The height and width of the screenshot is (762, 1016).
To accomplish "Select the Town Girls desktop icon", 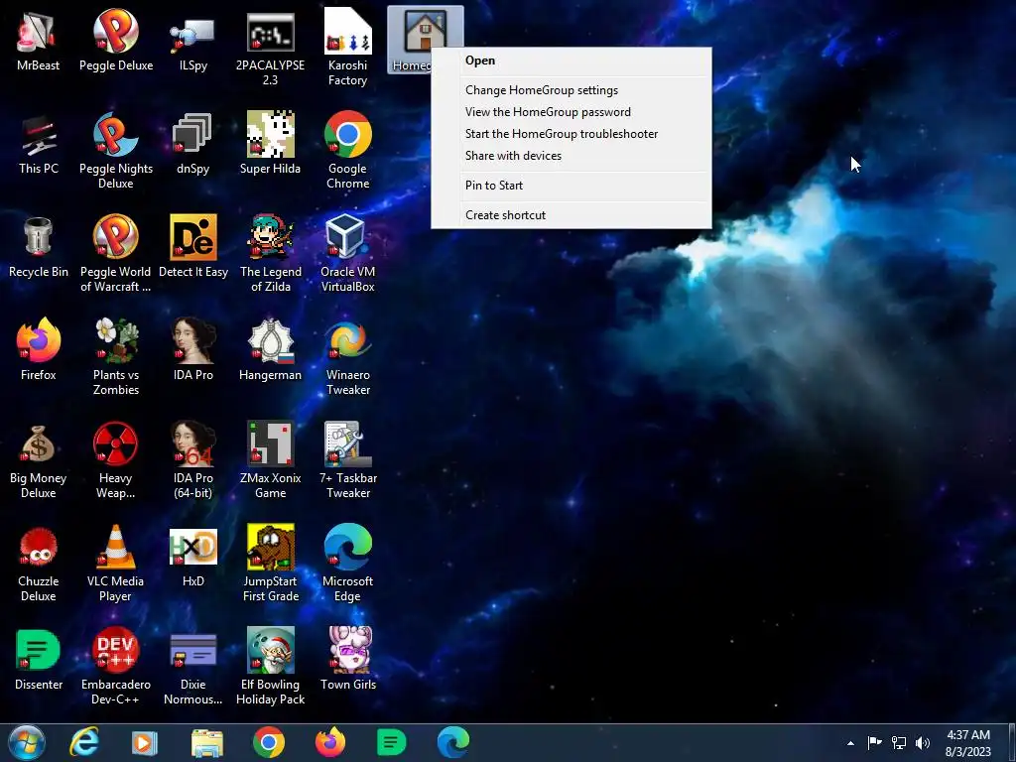I will 348,660.
